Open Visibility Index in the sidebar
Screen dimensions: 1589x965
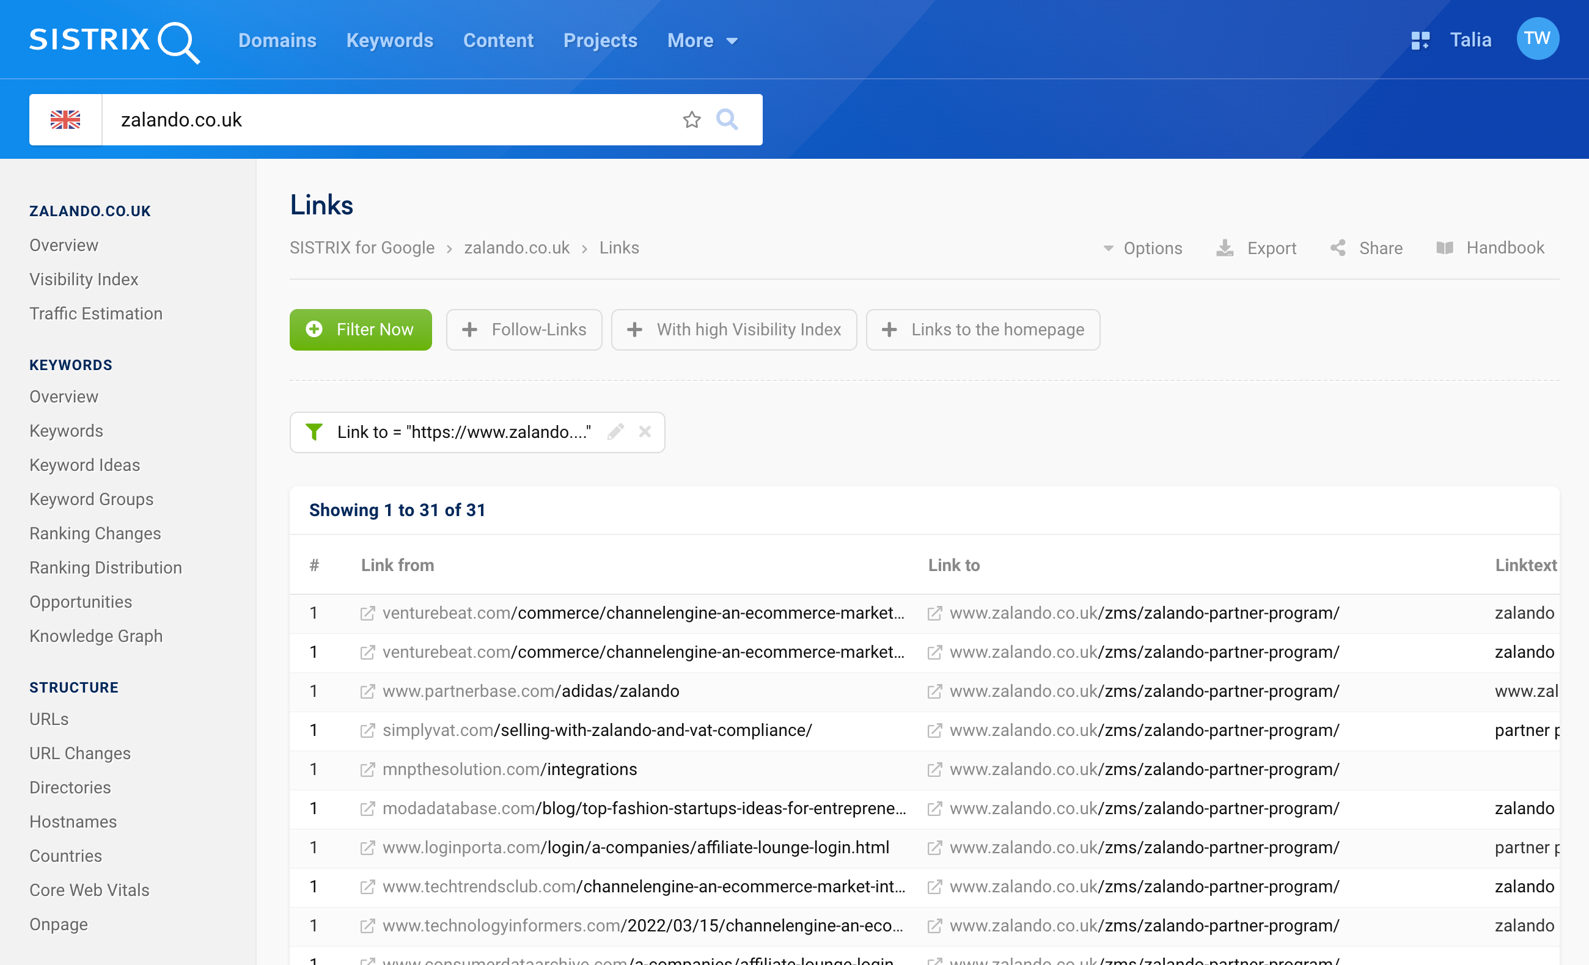pyautogui.click(x=84, y=279)
